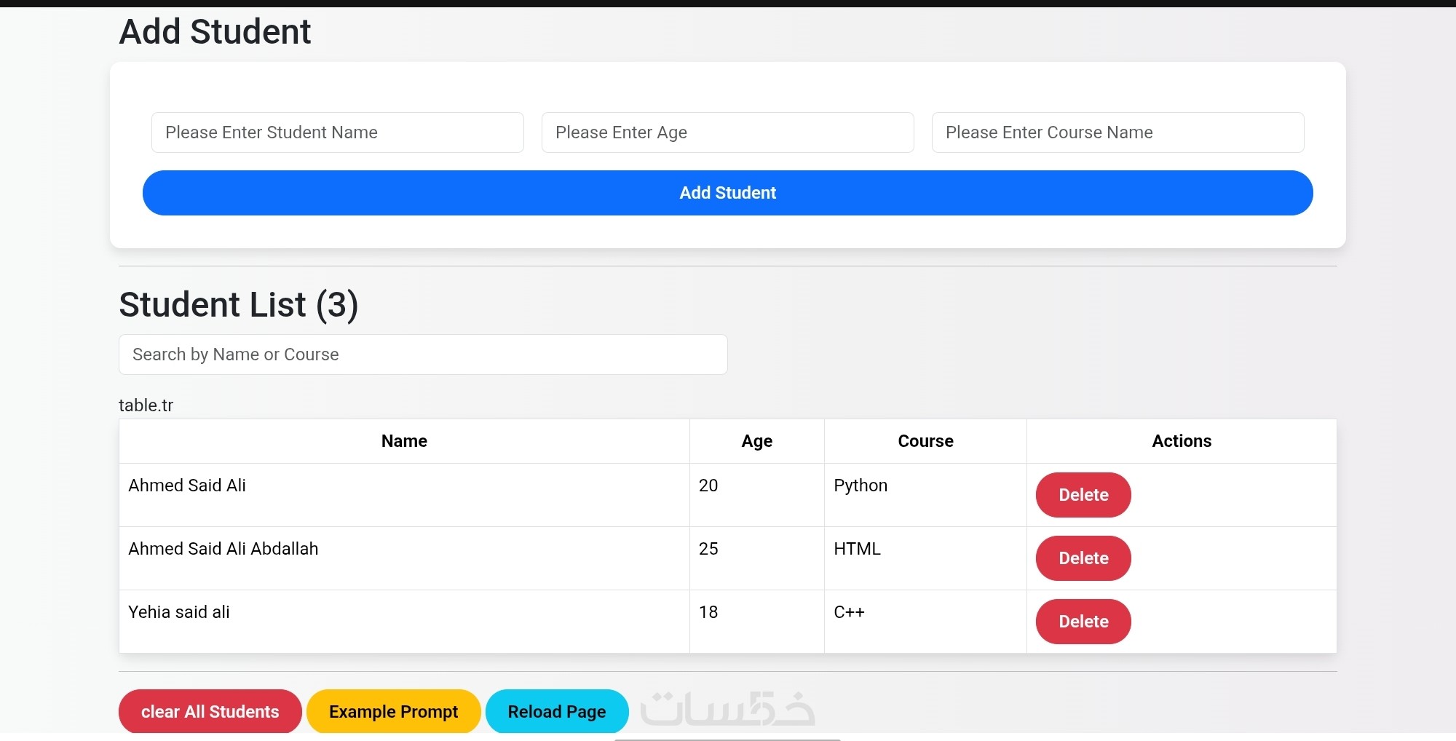Delete the Ahmed Said Ali Abdallah row
This screenshot has width=1456, height=741.
(1083, 558)
